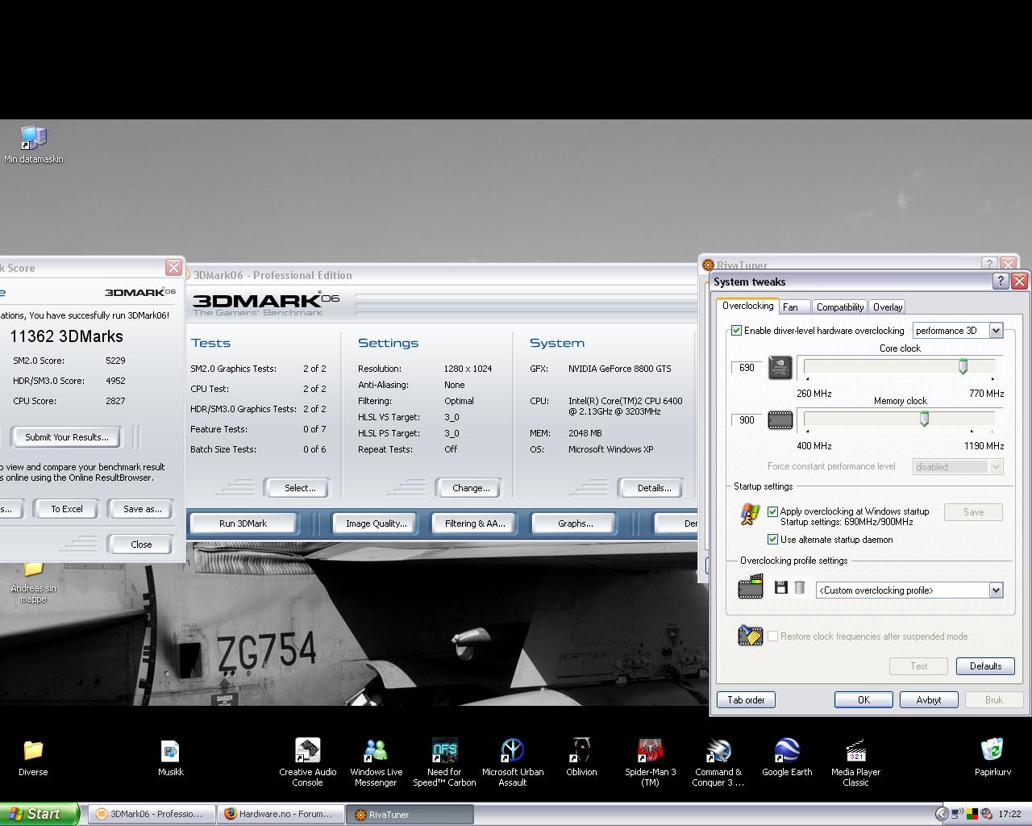Open Filtering & AA... in 3DMark06
This screenshot has width=1032, height=826.
[475, 524]
